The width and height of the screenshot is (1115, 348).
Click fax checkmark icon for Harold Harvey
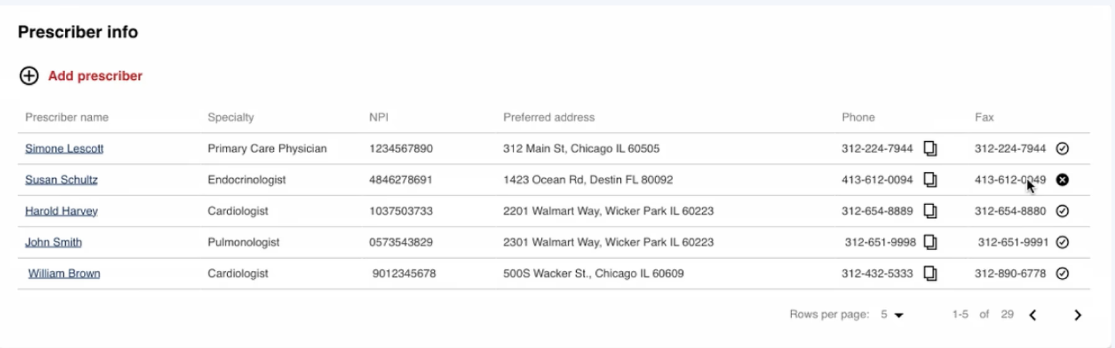pos(1062,211)
